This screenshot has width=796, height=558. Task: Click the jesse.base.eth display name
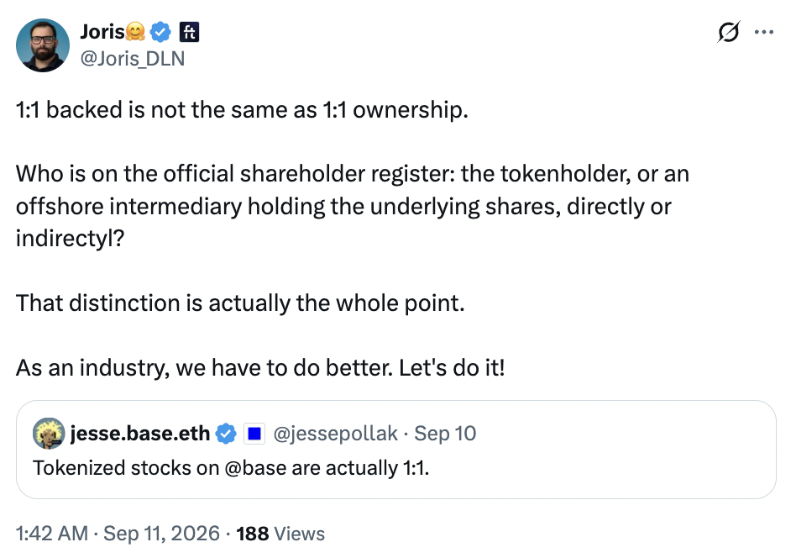(x=139, y=434)
